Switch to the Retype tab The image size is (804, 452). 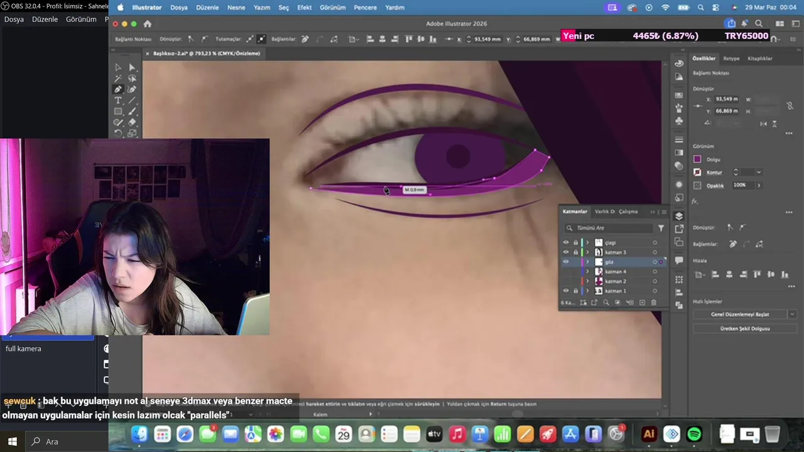731,58
